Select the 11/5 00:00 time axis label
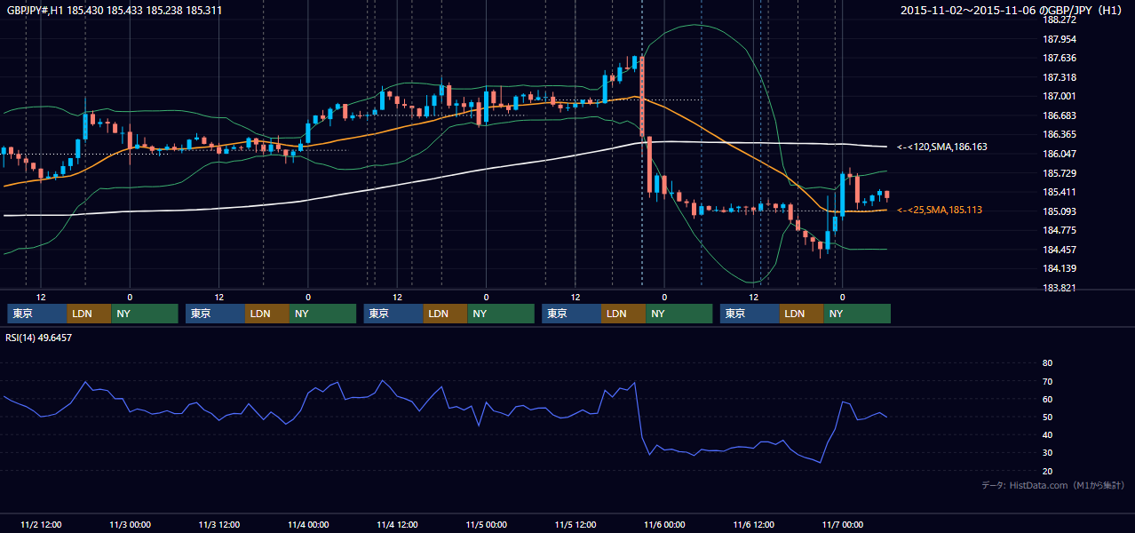This screenshot has height=533, width=1135. (486, 524)
